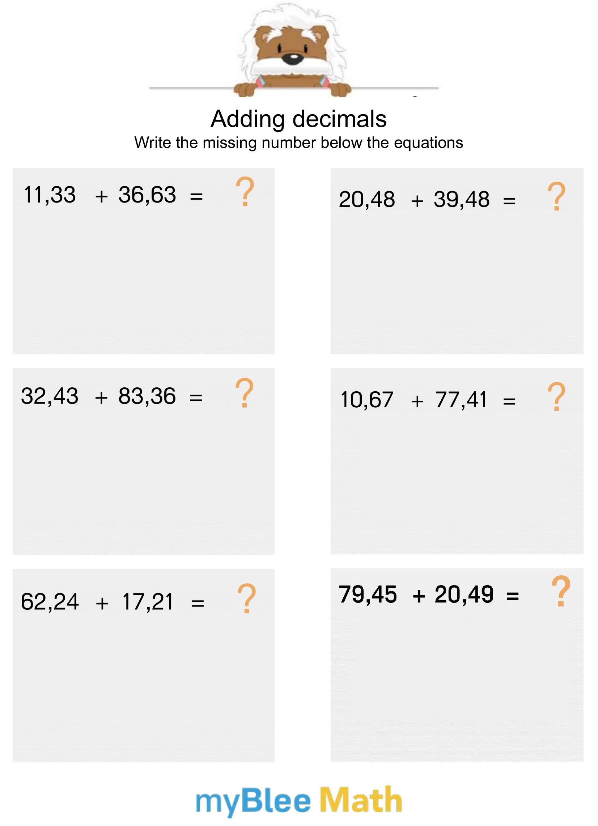
Task: Click question mark after 20,48 + 39,48
Action: point(556,197)
